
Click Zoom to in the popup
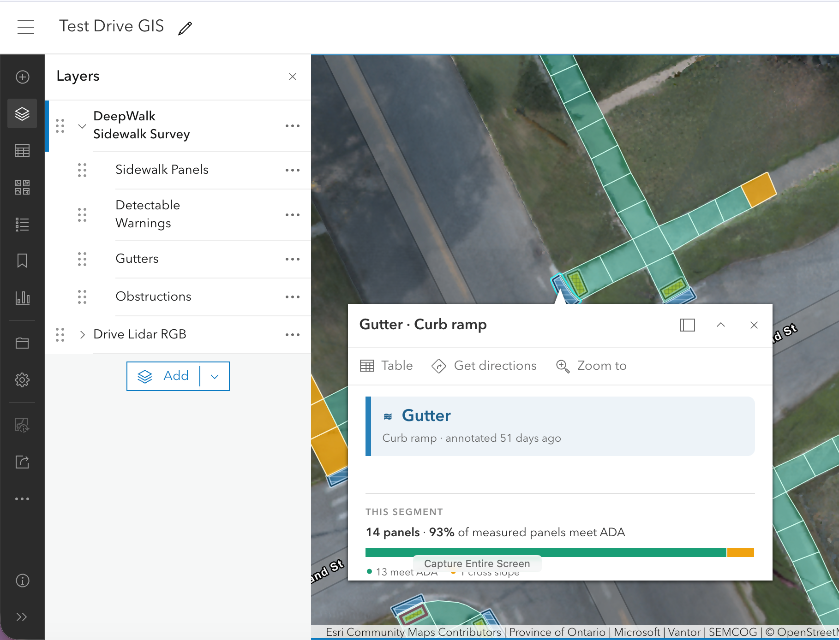[x=591, y=366]
